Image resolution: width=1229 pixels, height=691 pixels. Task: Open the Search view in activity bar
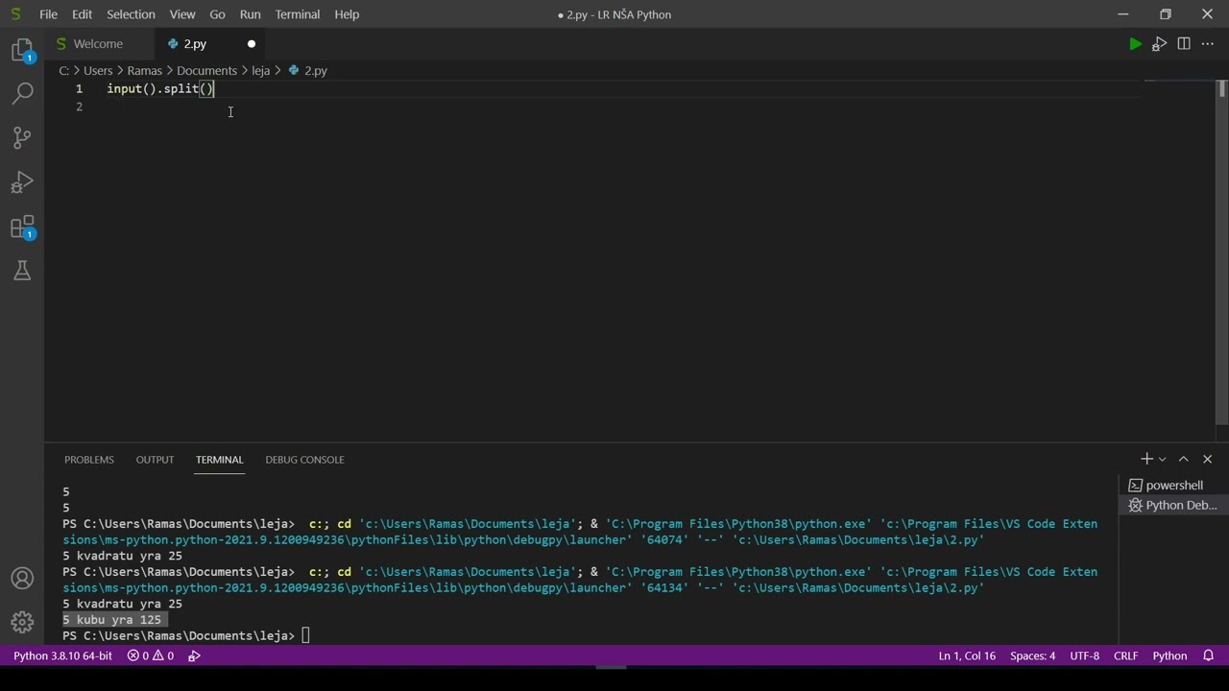click(x=22, y=93)
